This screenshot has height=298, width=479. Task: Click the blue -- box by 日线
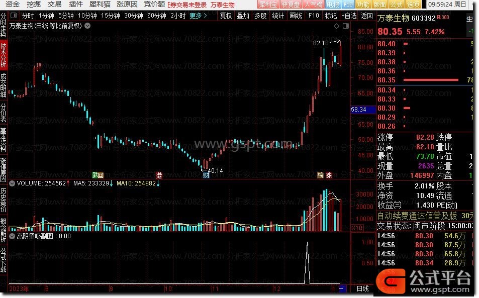pyautogui.click(x=342, y=288)
